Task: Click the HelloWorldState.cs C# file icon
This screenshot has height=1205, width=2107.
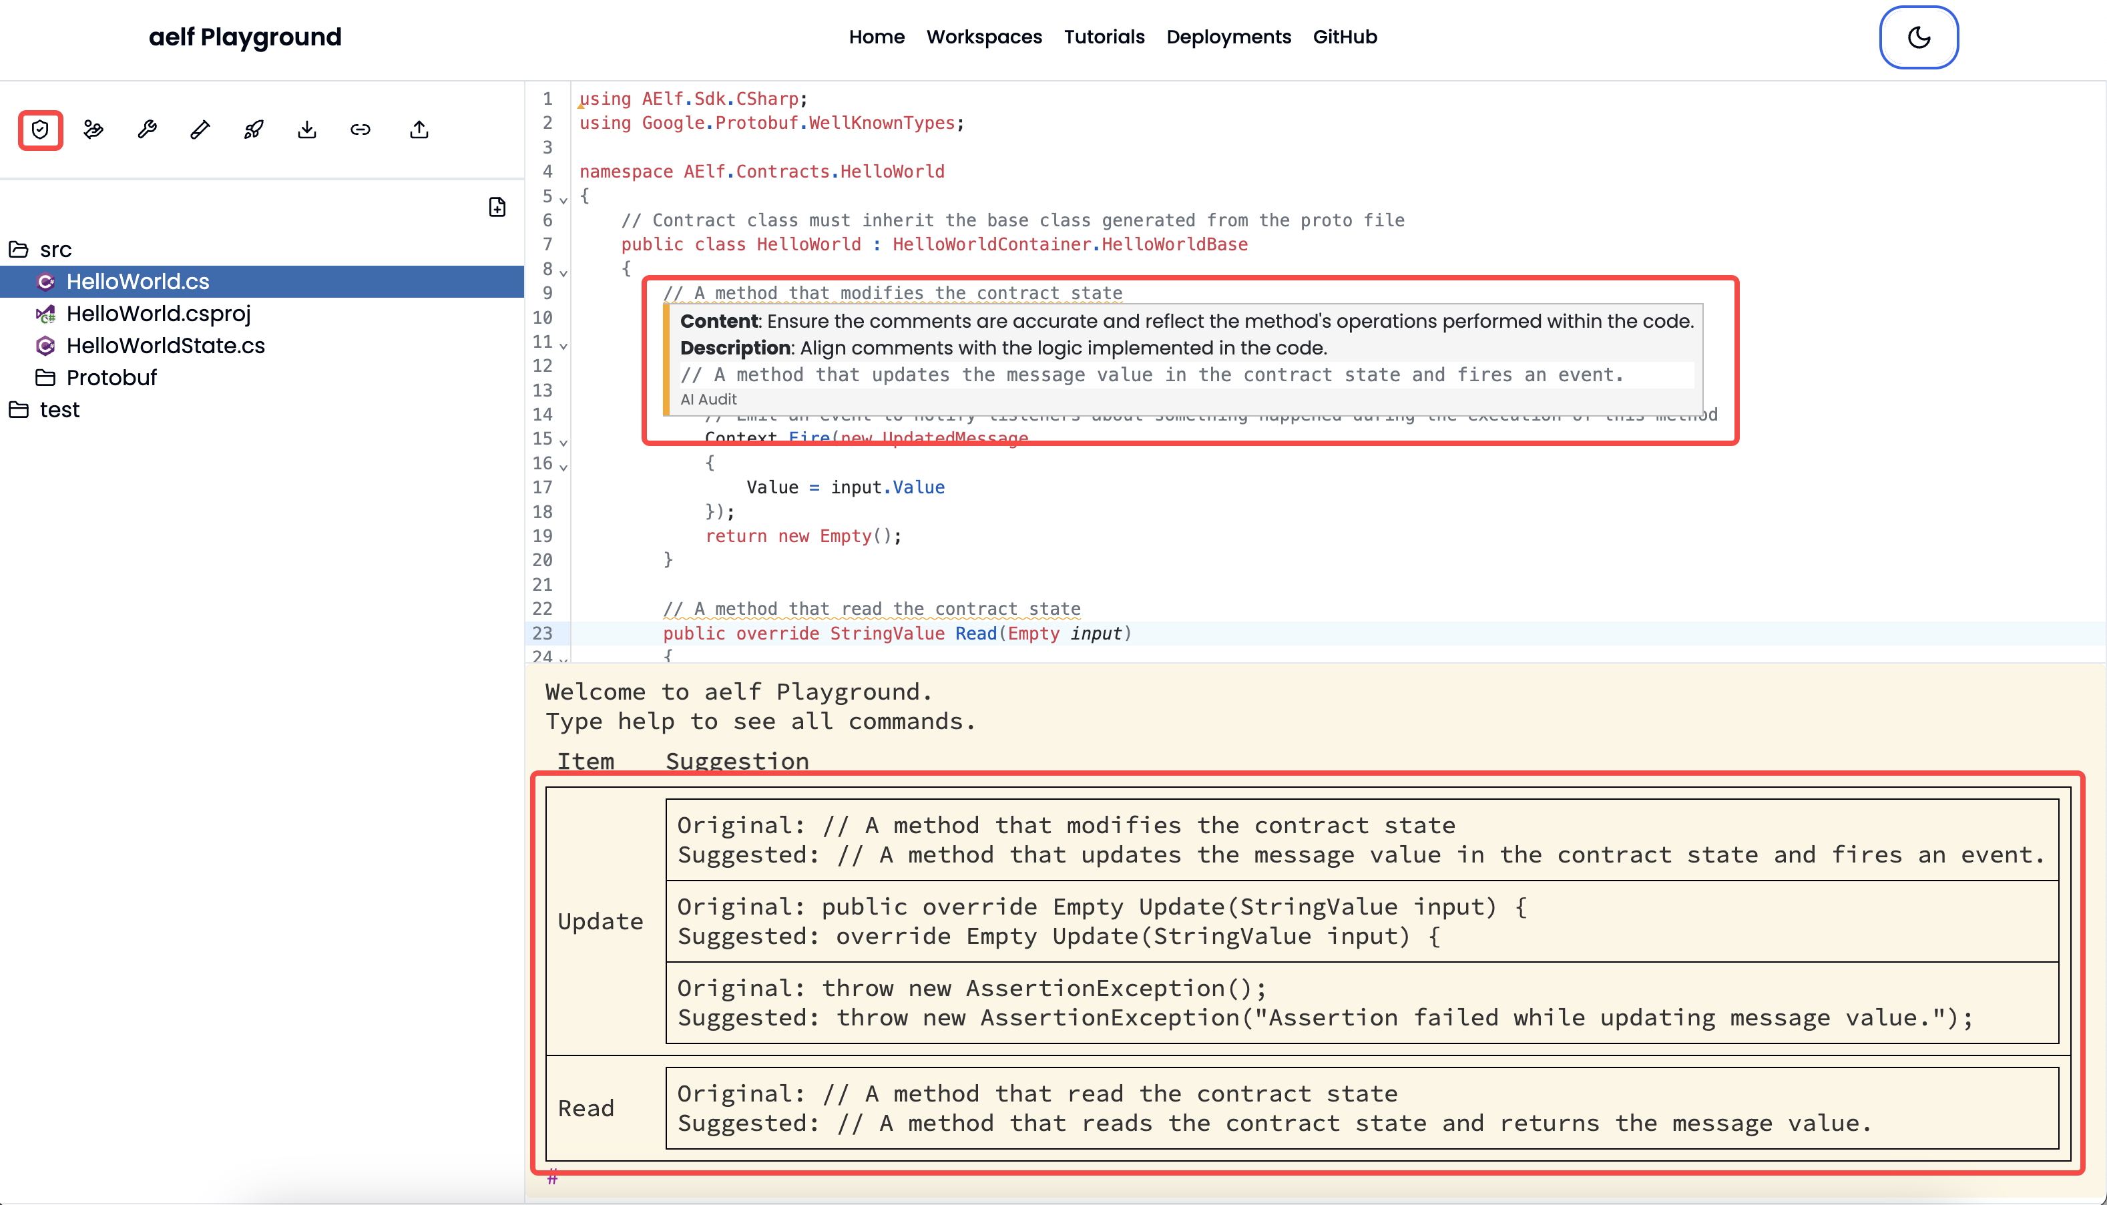Action: (45, 346)
